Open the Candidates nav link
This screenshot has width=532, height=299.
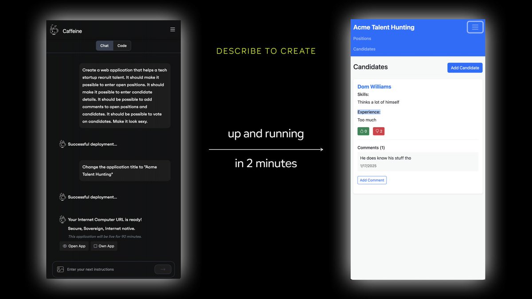364,49
